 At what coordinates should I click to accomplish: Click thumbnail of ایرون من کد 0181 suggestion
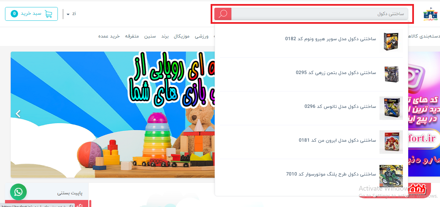391,142
